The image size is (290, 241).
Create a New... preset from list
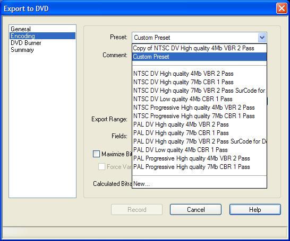tap(199, 184)
